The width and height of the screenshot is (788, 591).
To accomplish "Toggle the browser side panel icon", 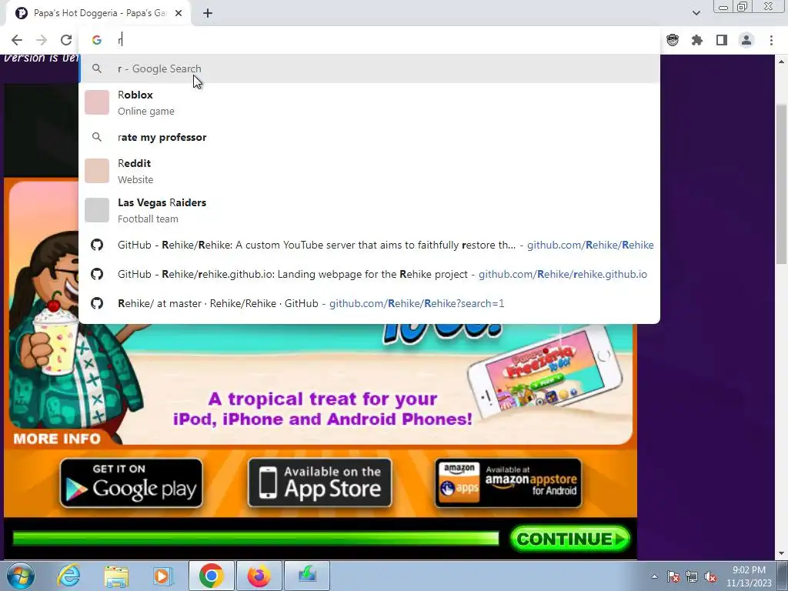I will click(x=722, y=40).
